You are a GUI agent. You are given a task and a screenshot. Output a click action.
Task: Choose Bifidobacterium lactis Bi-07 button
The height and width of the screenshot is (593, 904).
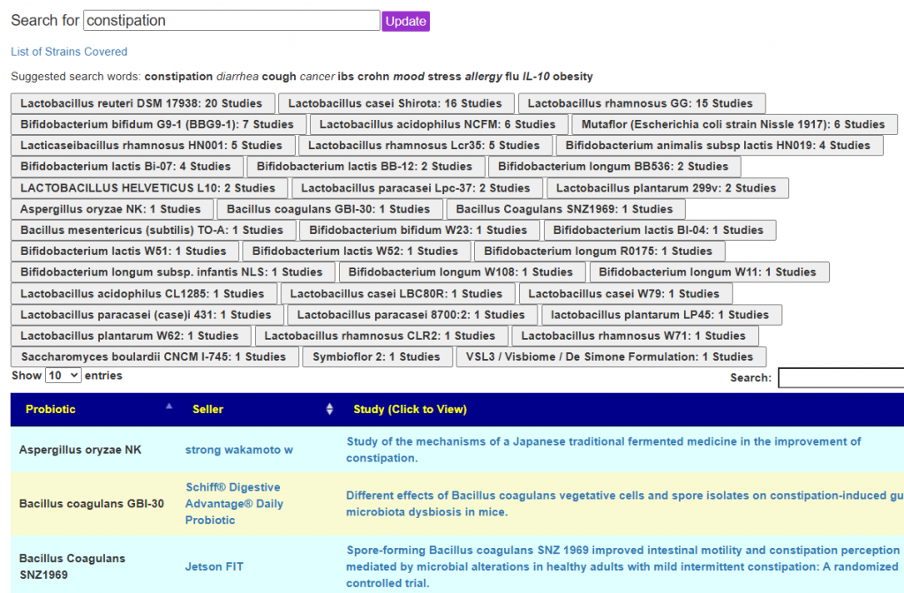coord(125,167)
